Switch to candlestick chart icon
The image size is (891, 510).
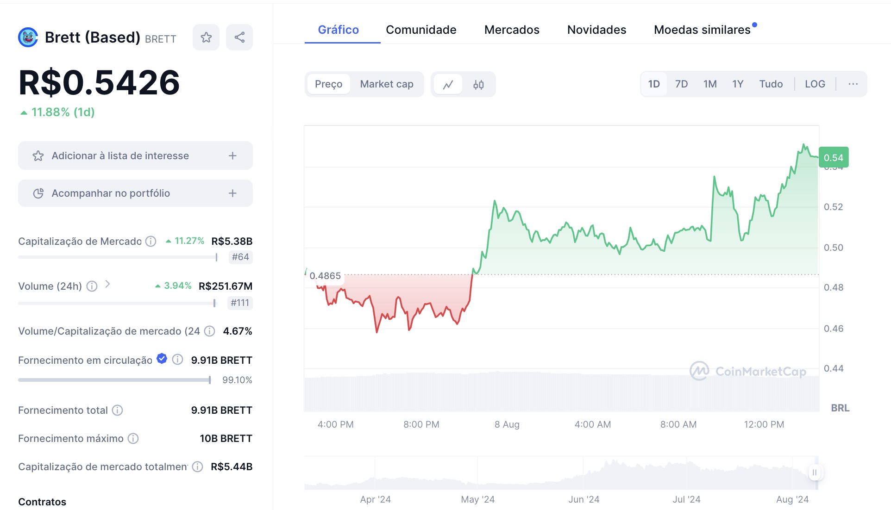[478, 84]
